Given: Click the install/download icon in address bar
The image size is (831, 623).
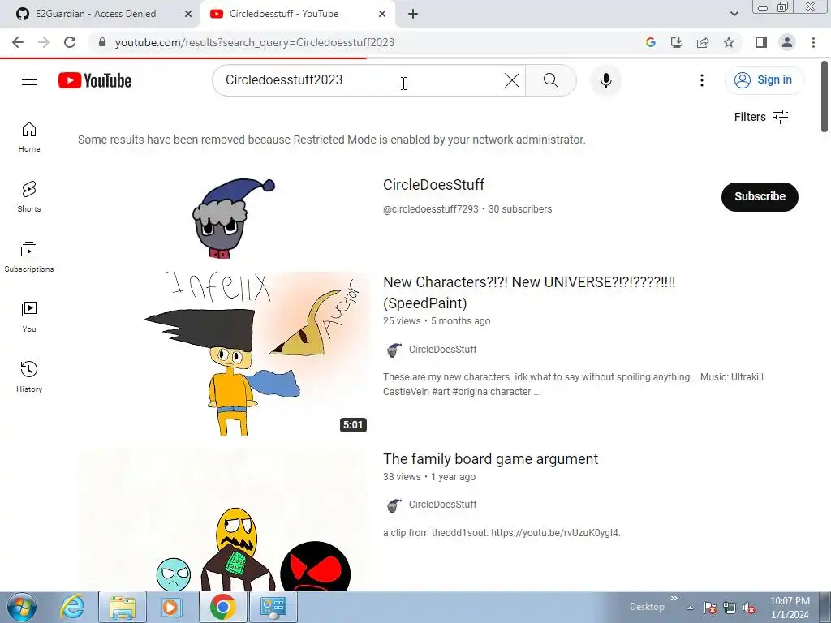Looking at the screenshot, I should (677, 42).
